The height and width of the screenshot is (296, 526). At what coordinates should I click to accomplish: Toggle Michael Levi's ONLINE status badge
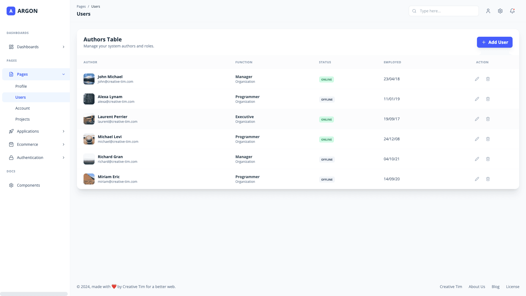[x=326, y=139]
